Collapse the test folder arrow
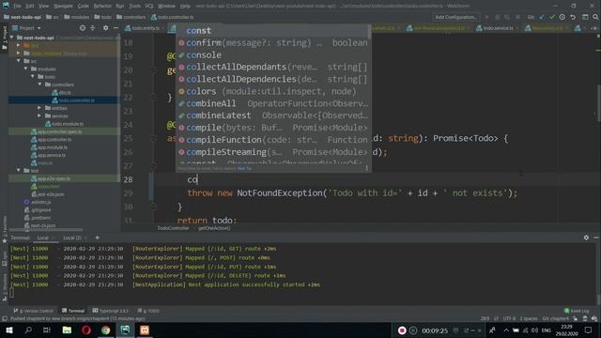 click(x=19, y=171)
